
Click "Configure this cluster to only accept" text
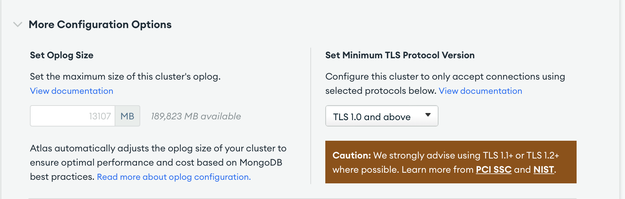(445, 77)
